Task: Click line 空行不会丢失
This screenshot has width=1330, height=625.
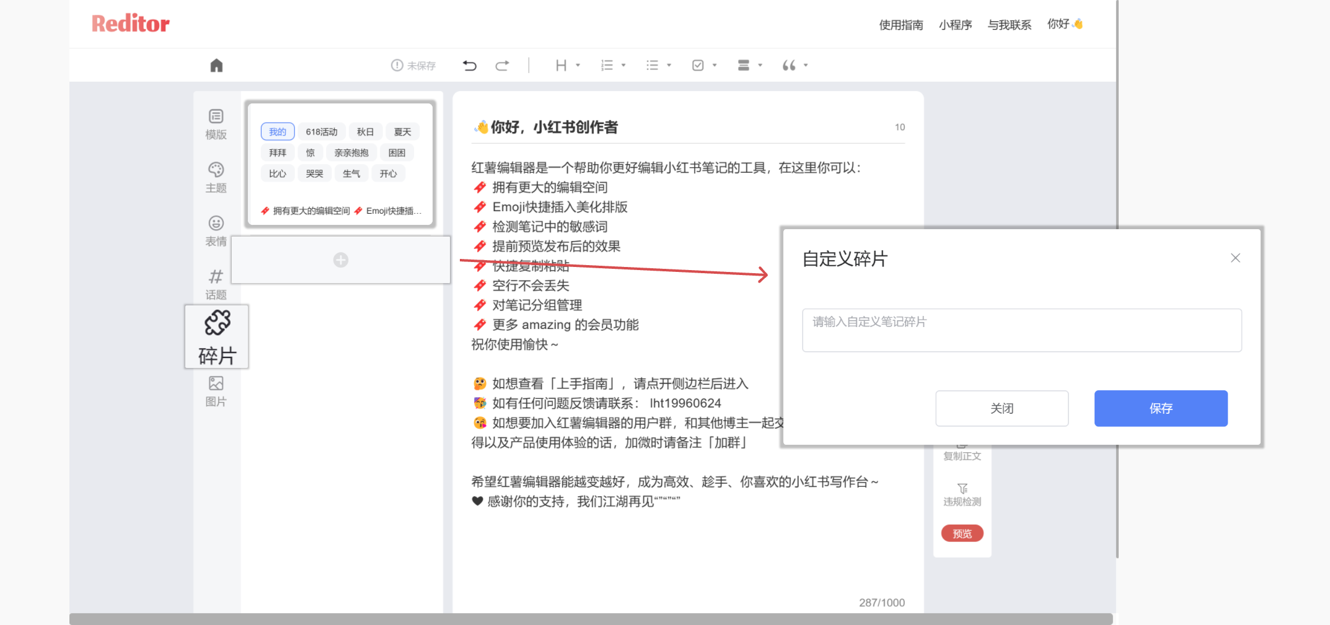Action: [531, 286]
